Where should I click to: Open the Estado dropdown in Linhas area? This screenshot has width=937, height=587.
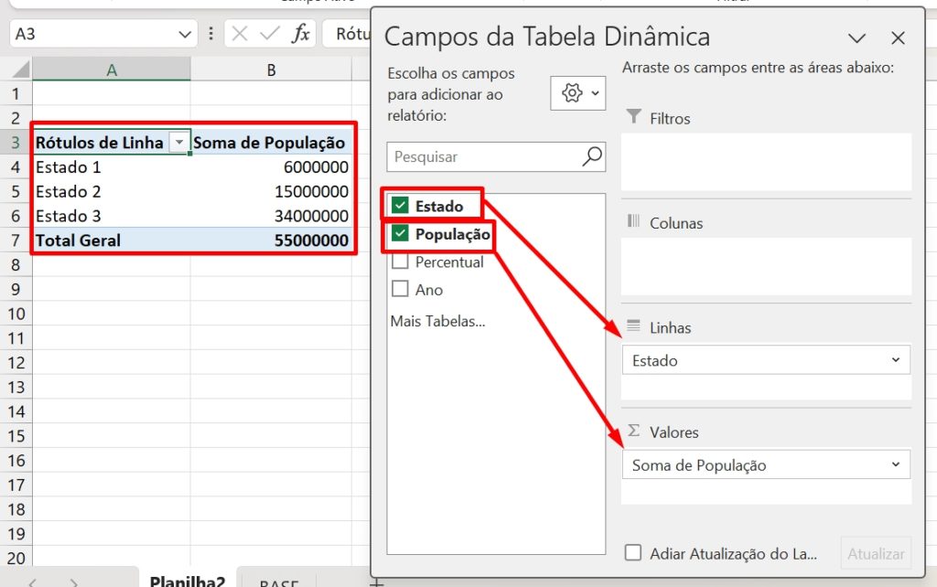coord(898,360)
